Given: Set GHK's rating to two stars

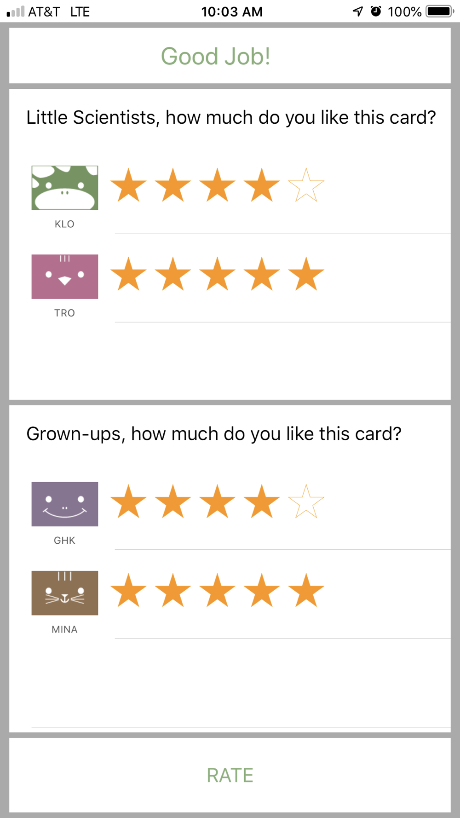Looking at the screenshot, I should click(173, 501).
